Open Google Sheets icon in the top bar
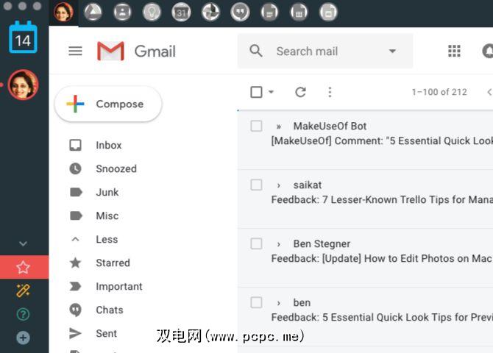The height and width of the screenshot is (353, 493). click(299, 13)
